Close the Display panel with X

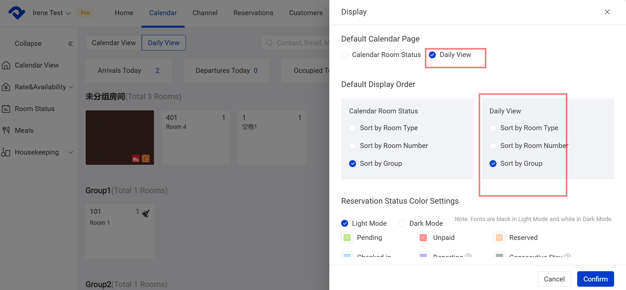point(607,12)
